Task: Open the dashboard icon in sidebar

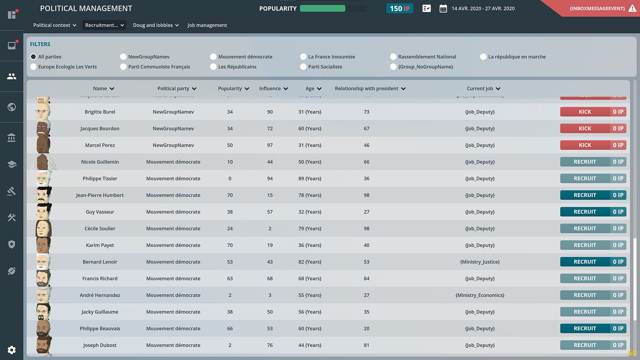Action: 12,15
